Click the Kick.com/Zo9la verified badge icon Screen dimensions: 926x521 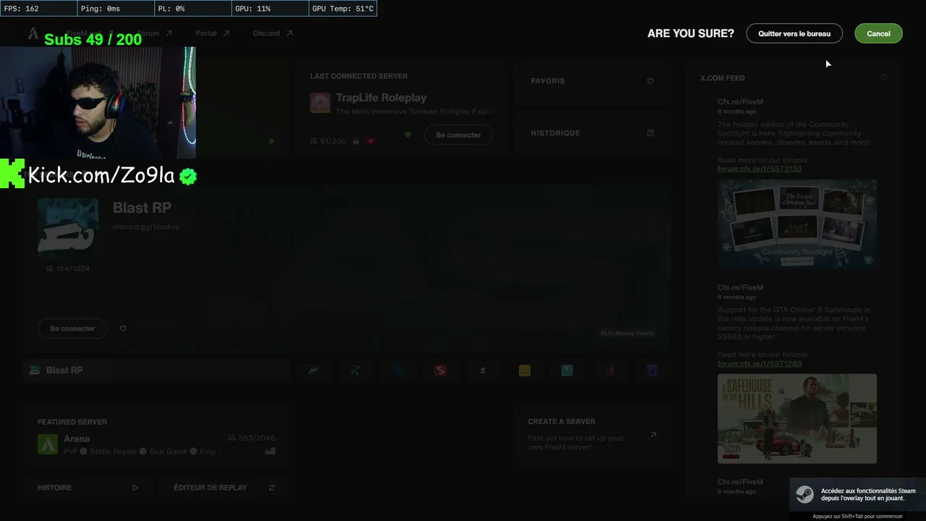(x=188, y=176)
